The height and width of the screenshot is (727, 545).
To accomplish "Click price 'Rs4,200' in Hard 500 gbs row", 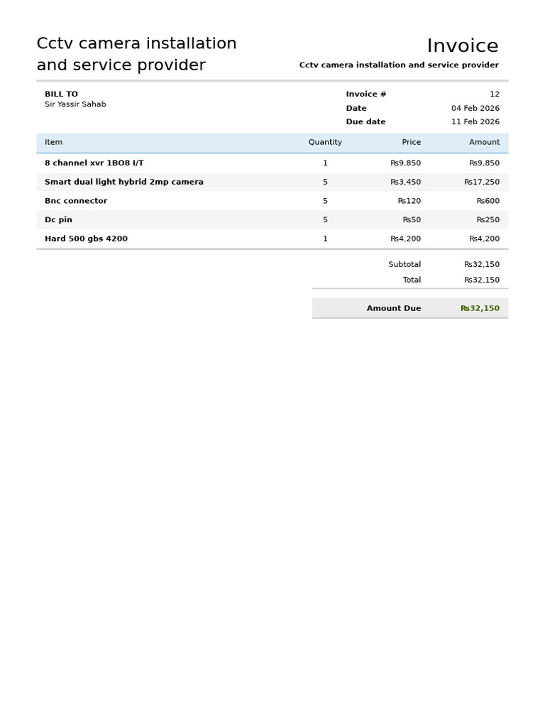I will pos(405,239).
